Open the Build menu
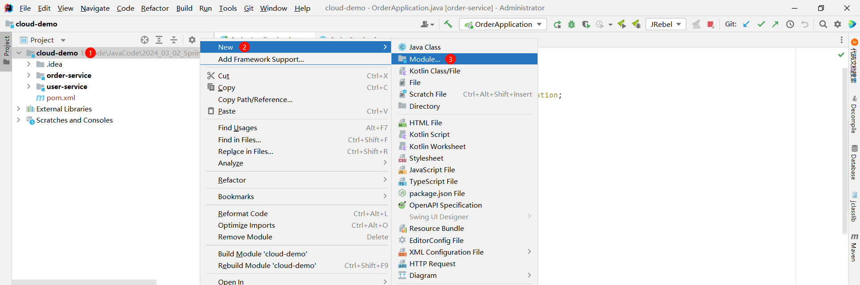 [184, 8]
